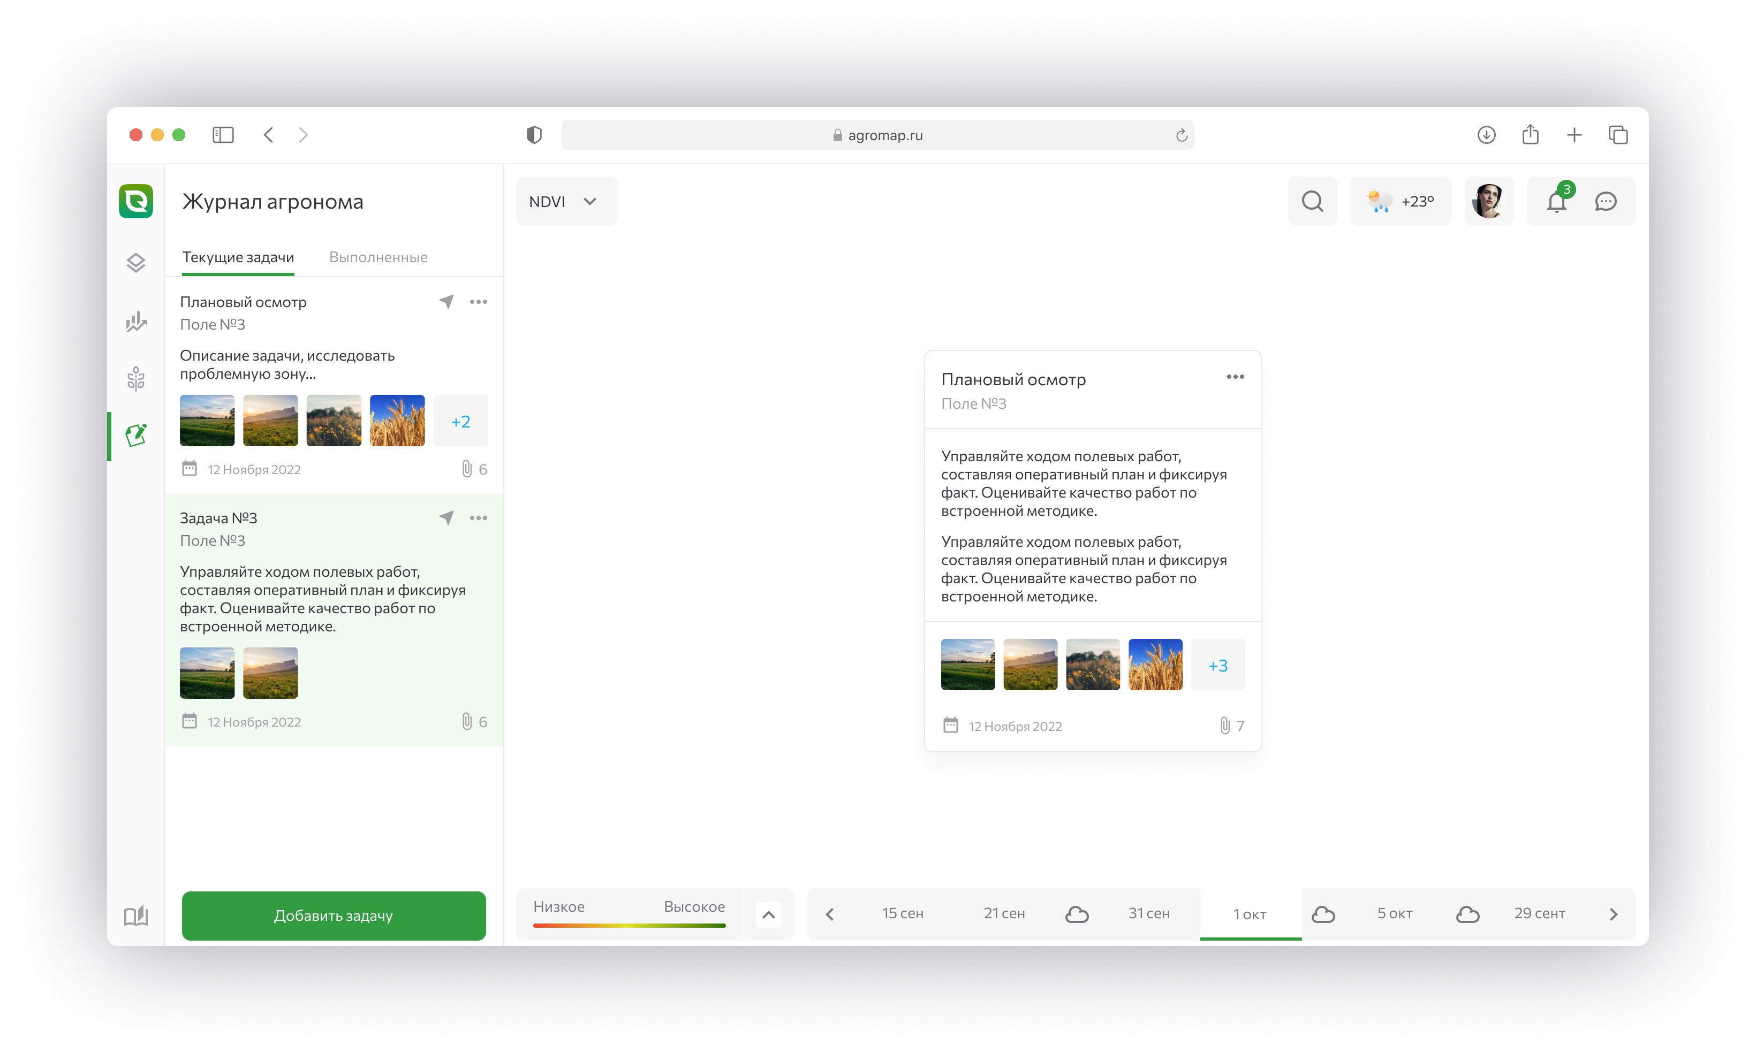Go forward in browser history
Viewport: 1756px width, 1053px height.
pyautogui.click(x=303, y=135)
